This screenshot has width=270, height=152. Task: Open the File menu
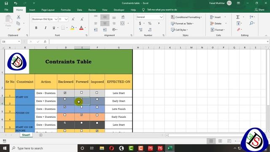6,10
